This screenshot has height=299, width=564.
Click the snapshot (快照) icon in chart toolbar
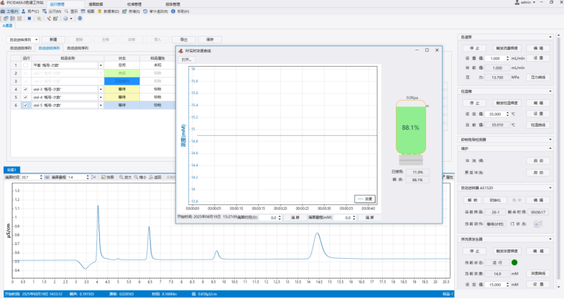103,177
